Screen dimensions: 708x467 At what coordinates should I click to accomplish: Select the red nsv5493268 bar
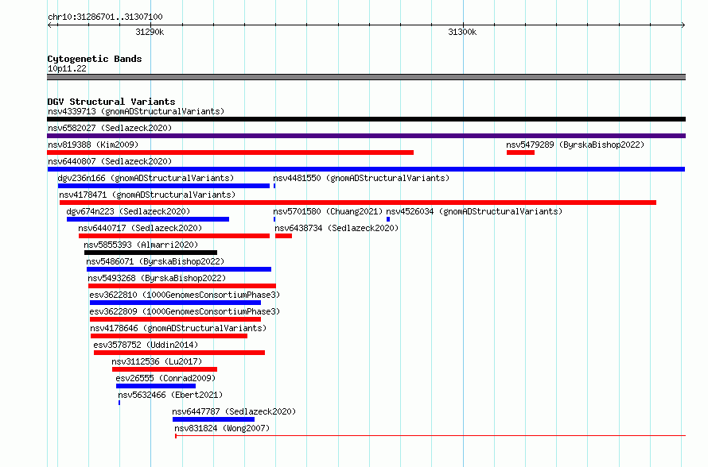point(182,286)
